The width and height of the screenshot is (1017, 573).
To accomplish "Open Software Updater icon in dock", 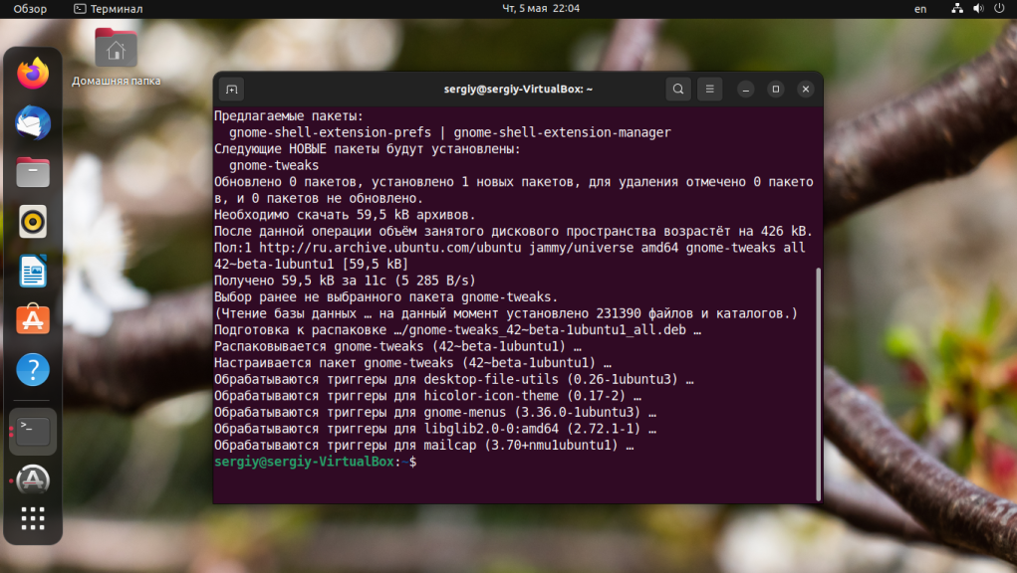I will [33, 480].
